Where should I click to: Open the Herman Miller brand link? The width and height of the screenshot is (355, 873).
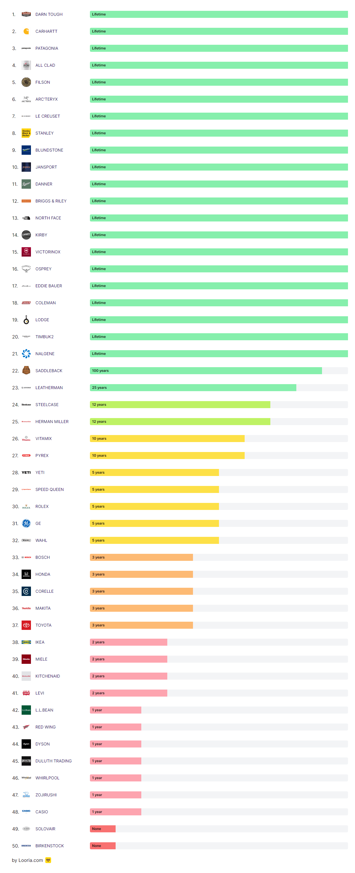[52, 422]
